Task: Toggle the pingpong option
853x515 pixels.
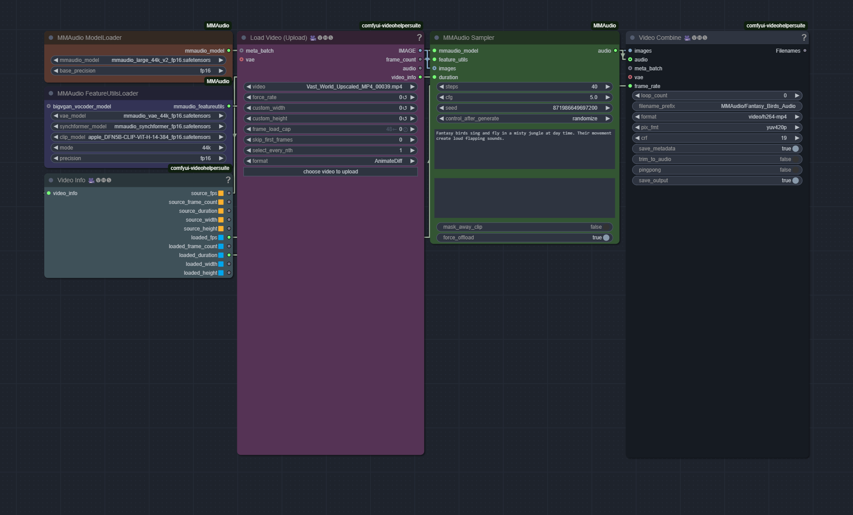Action: (795, 170)
